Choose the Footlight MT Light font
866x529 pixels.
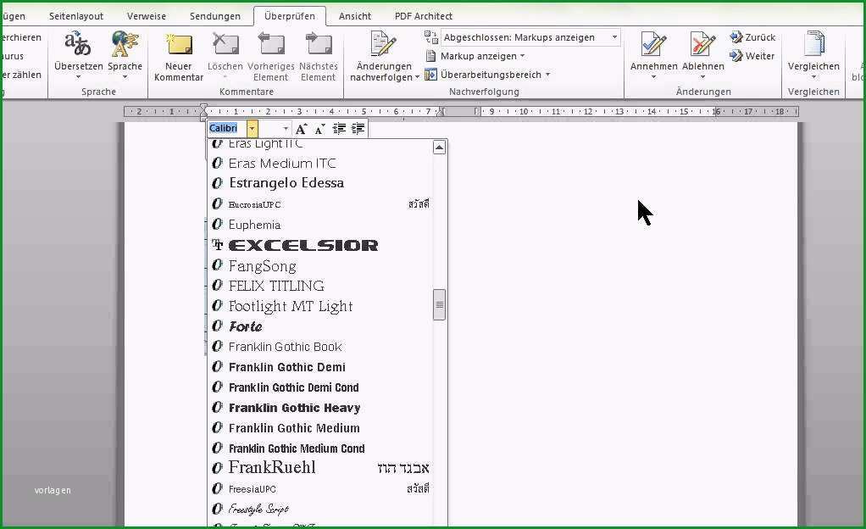[320, 306]
